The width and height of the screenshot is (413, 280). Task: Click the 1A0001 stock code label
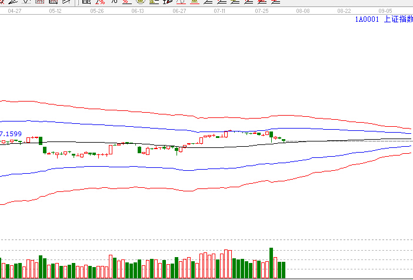[x=367, y=19]
